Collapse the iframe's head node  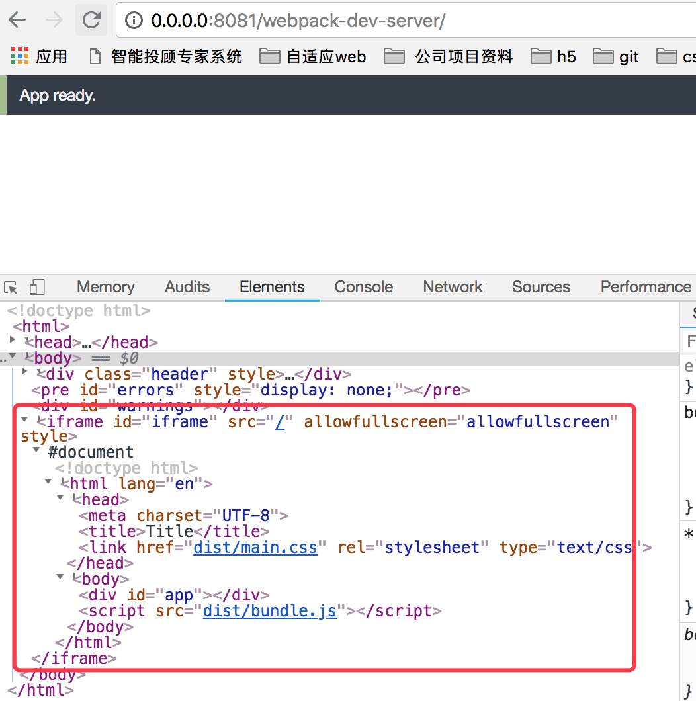pos(60,497)
